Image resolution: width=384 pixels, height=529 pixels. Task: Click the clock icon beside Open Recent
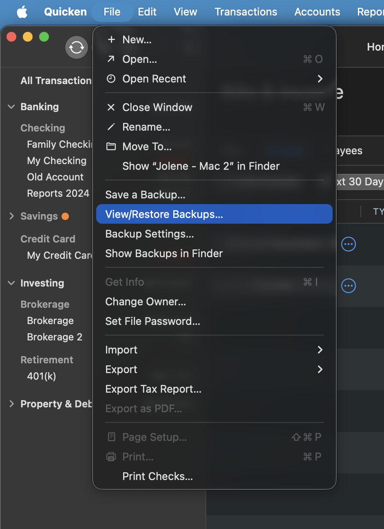pyautogui.click(x=111, y=79)
